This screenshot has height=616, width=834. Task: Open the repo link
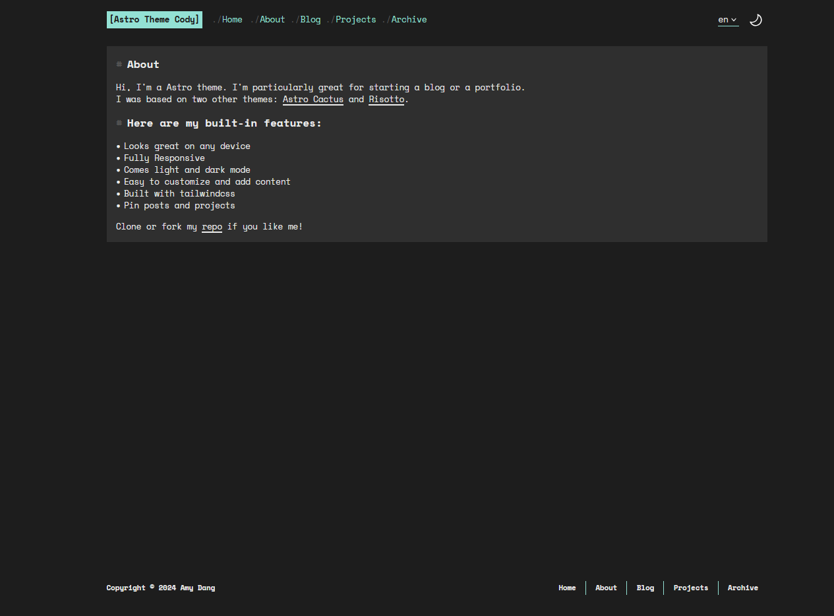(212, 227)
